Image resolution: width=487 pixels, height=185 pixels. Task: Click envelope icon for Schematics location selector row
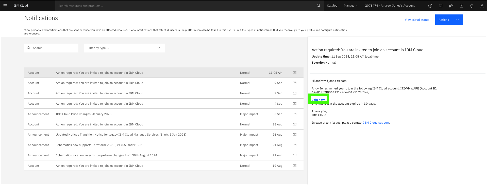pos(295,155)
